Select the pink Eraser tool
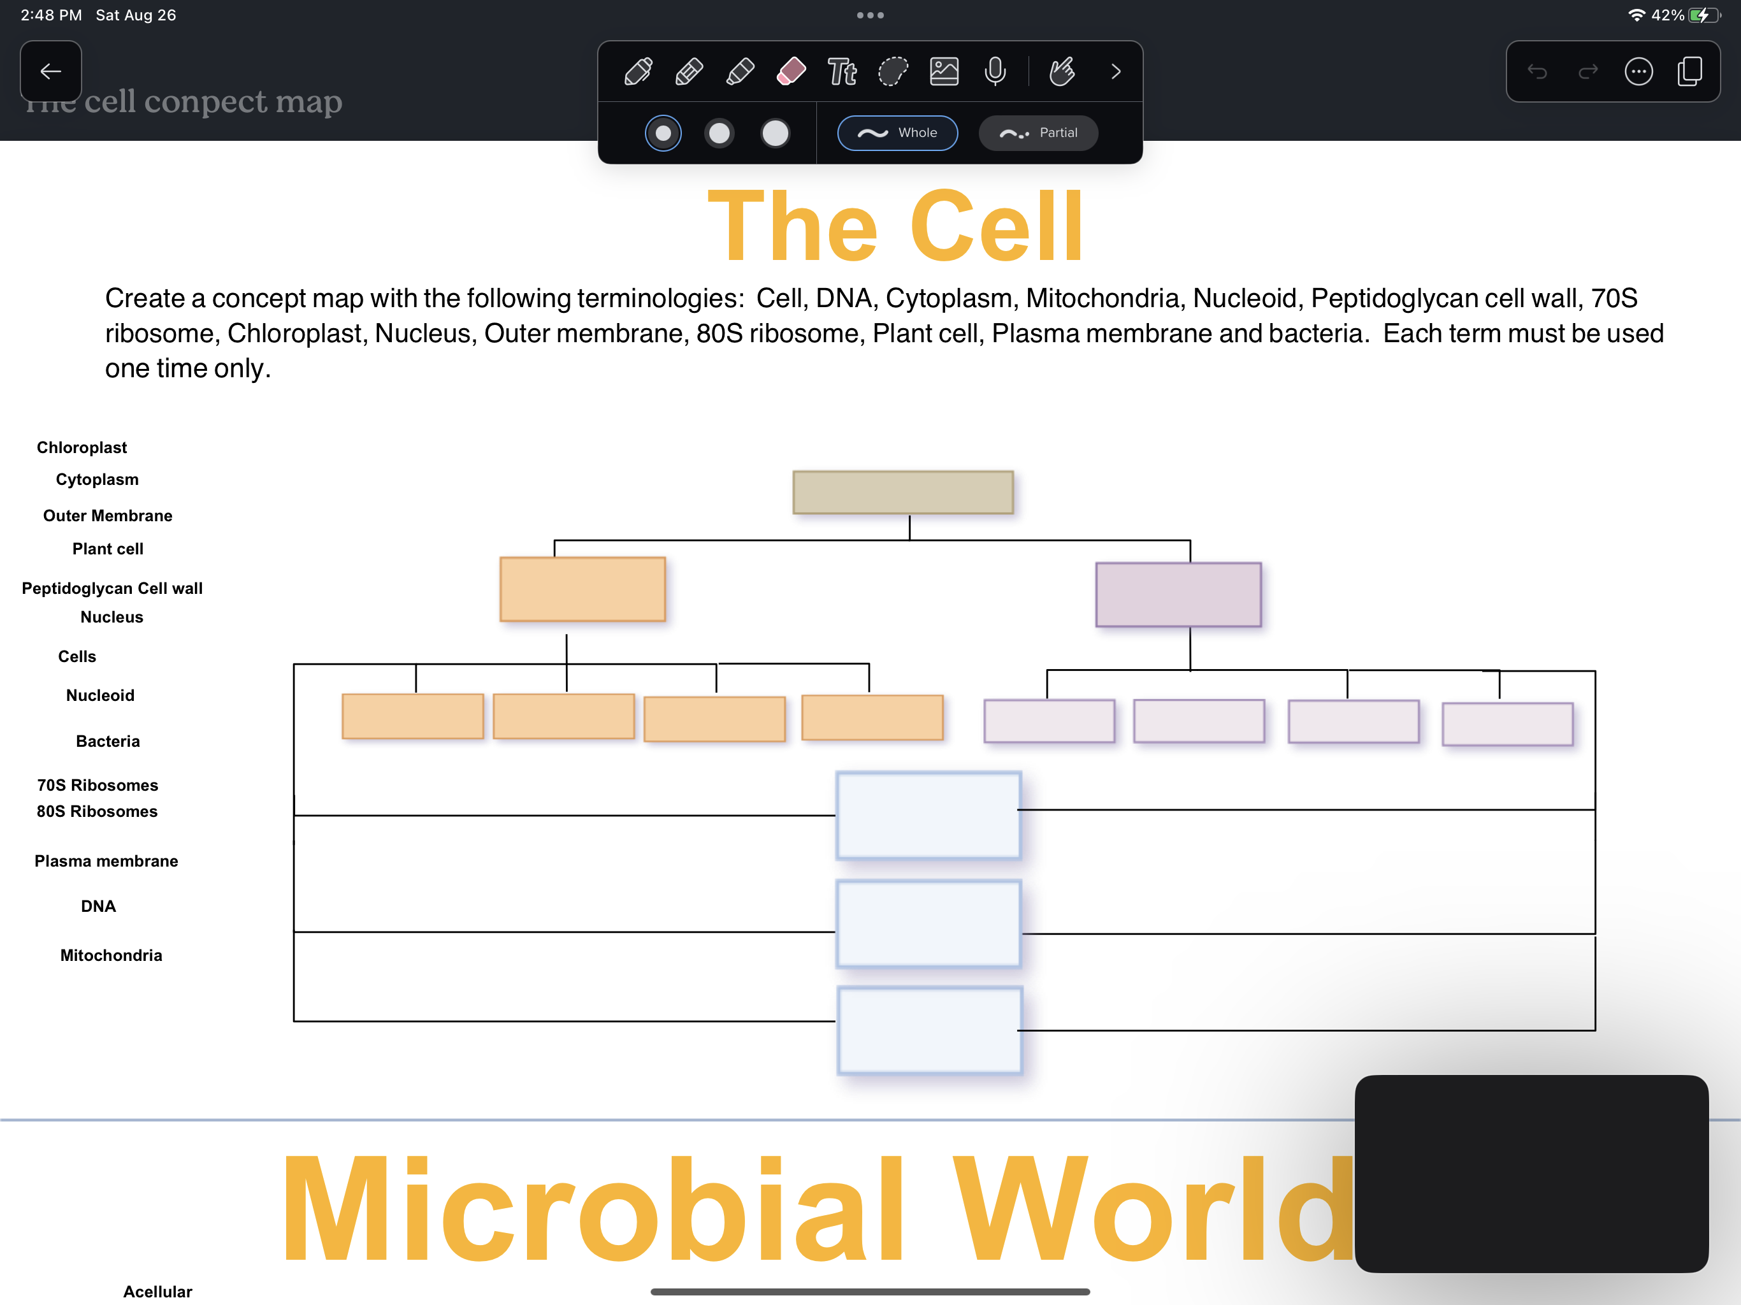Image resolution: width=1741 pixels, height=1305 pixels. [x=791, y=71]
